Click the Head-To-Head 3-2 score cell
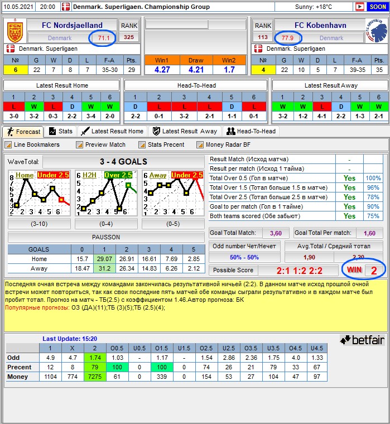 [184, 116]
